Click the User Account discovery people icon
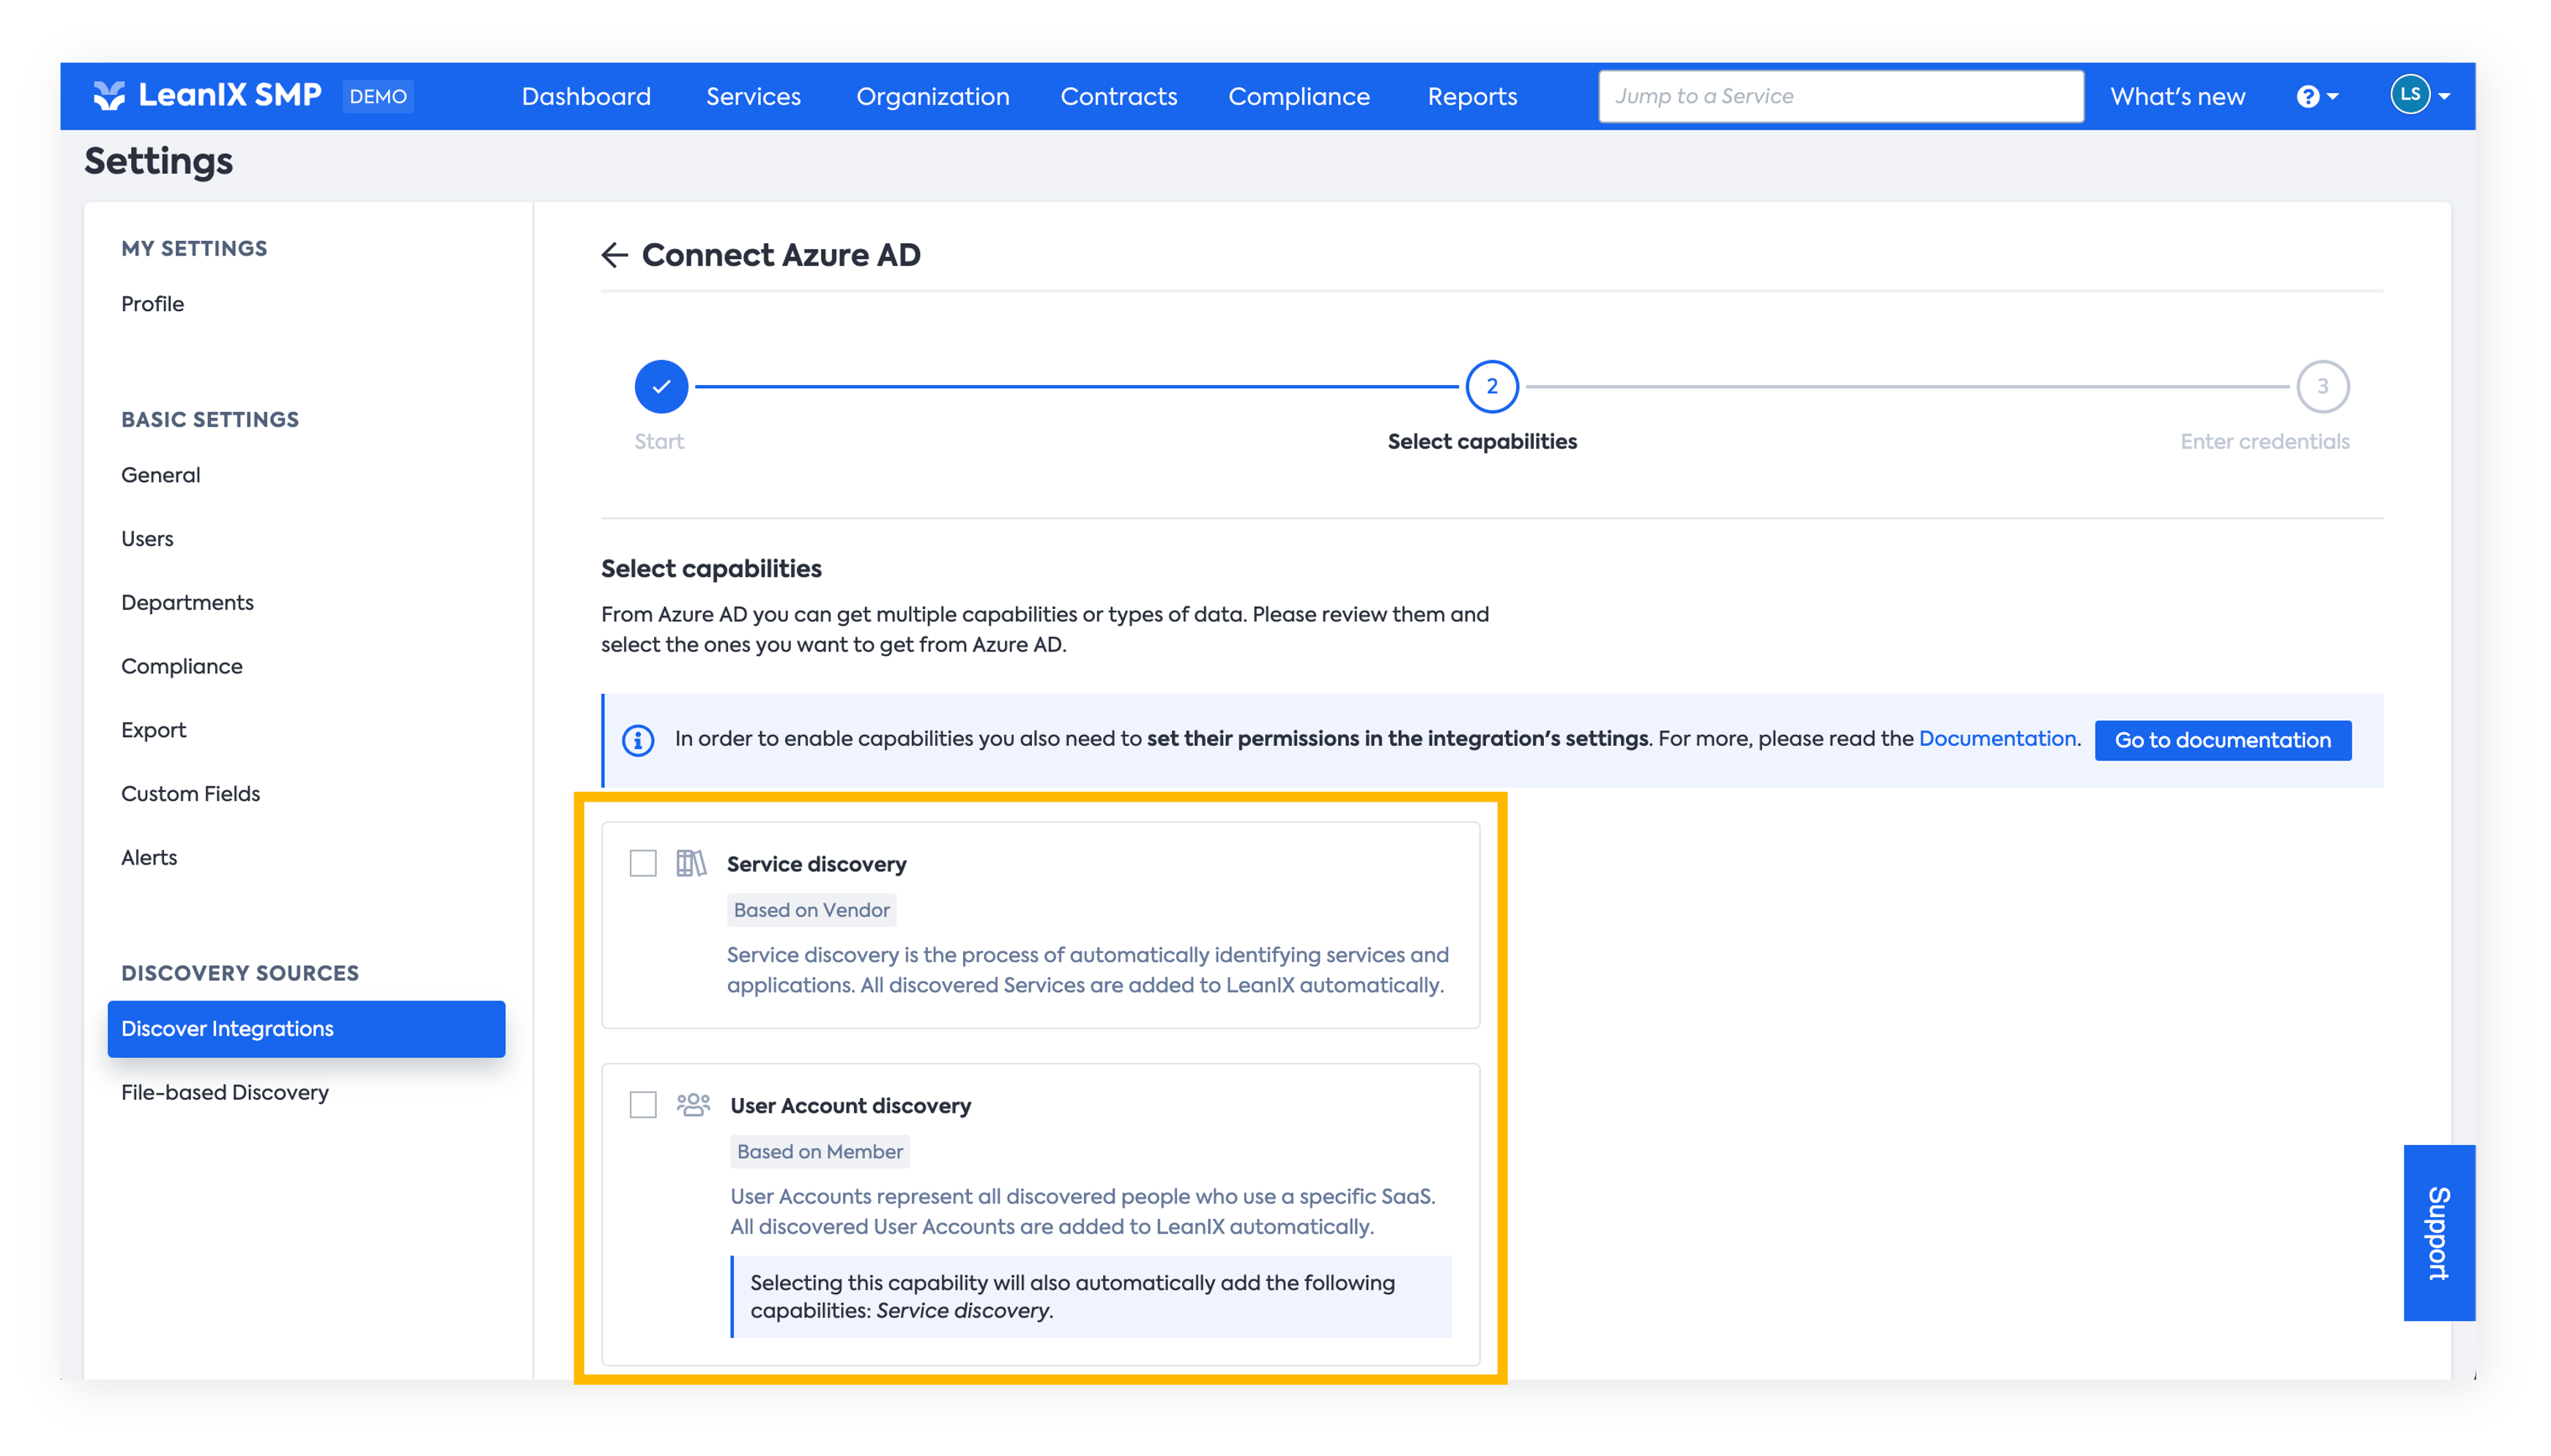Viewport: 2551px width, 1456px height. point(692,1104)
